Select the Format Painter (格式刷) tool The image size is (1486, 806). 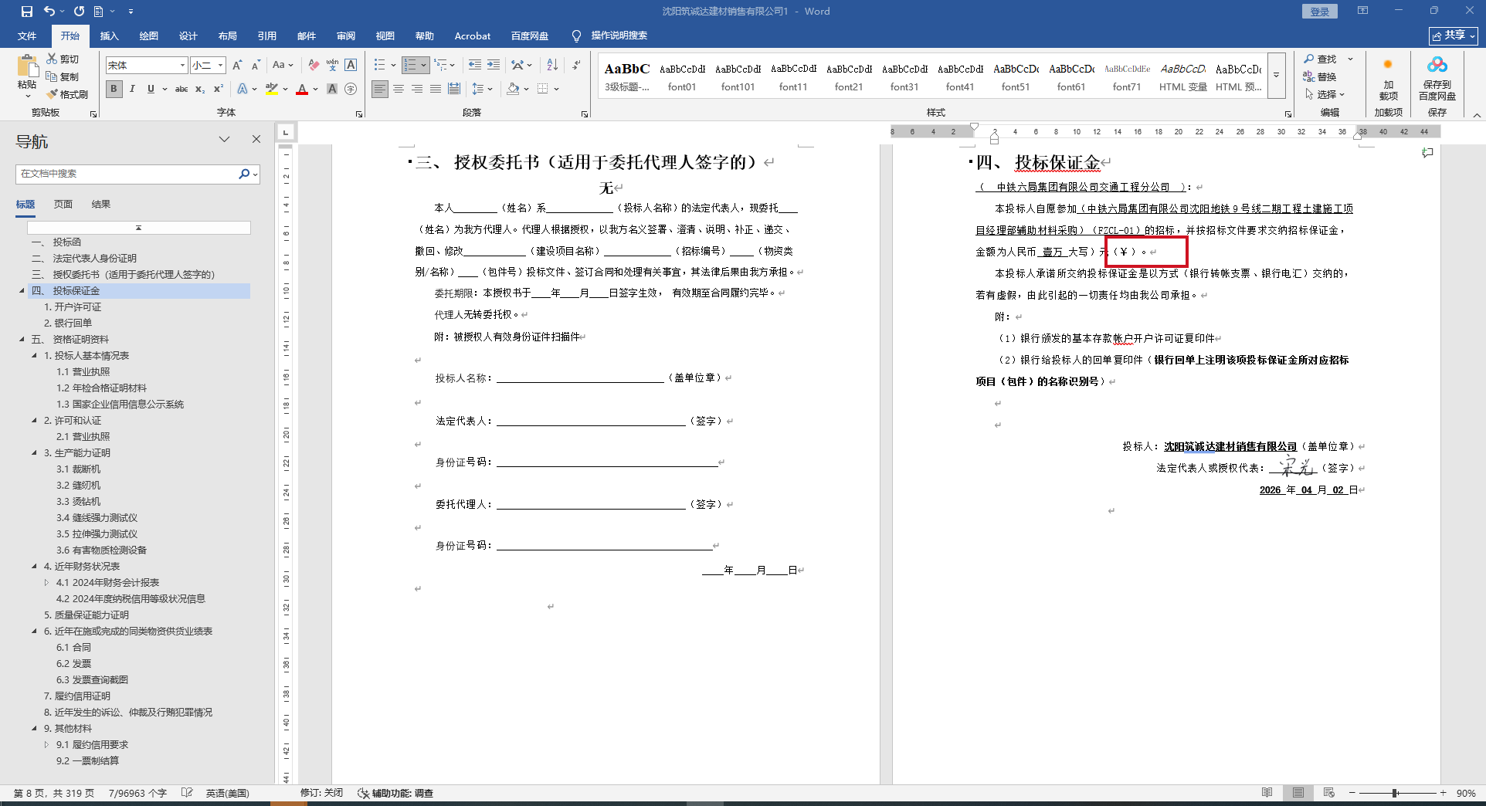click(66, 94)
